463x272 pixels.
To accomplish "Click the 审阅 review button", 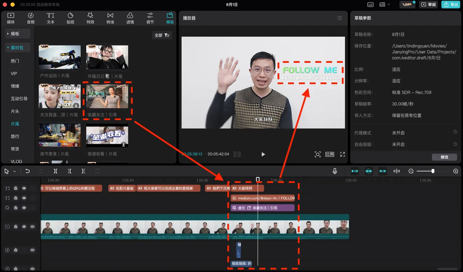I will tap(428, 5).
